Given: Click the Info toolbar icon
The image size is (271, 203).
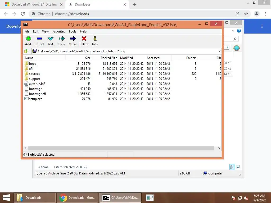Looking at the screenshot, I should [95, 38].
